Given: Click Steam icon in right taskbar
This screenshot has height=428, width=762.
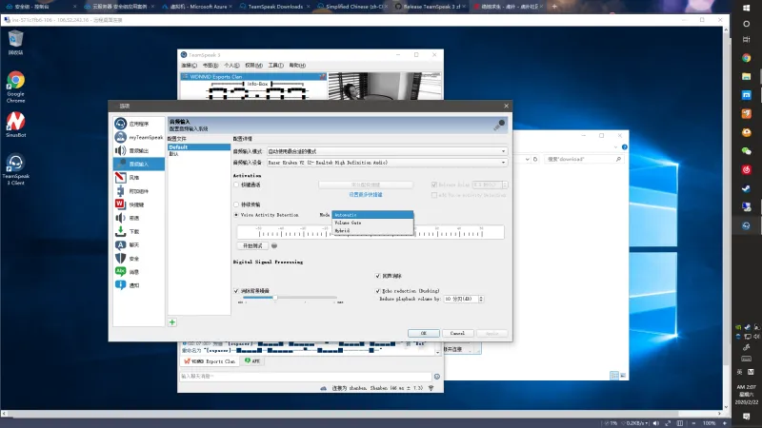Looking at the screenshot, I should pyautogui.click(x=747, y=188).
